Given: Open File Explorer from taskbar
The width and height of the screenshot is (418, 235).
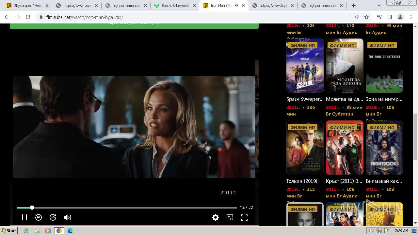Looking at the screenshot, I should (37, 231).
